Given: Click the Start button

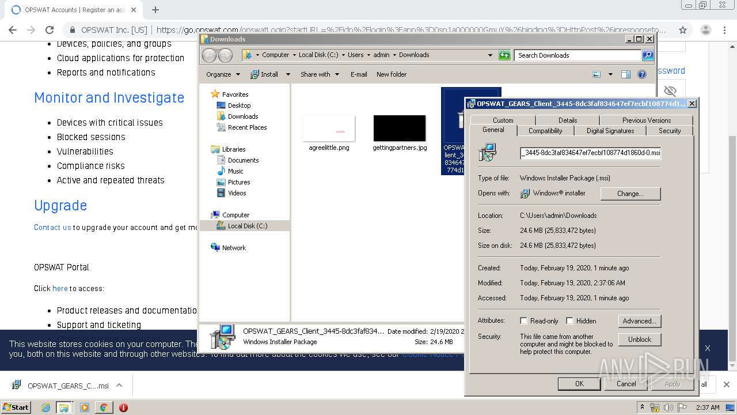Looking at the screenshot, I should pos(16,408).
